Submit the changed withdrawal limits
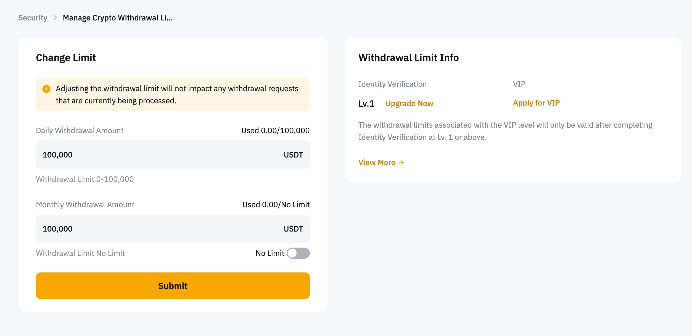Viewport: 692px width, 336px height. [x=173, y=286]
